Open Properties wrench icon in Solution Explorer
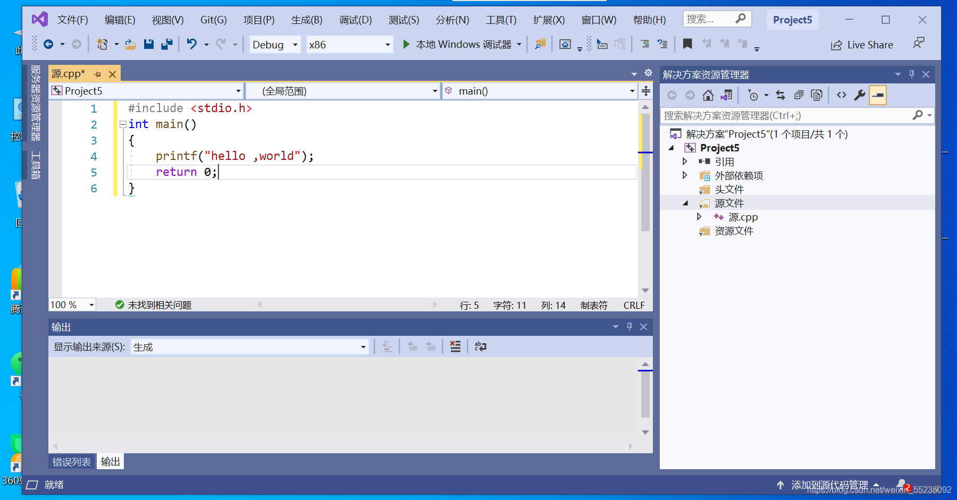Screen dimensions: 957x500 tap(860, 95)
